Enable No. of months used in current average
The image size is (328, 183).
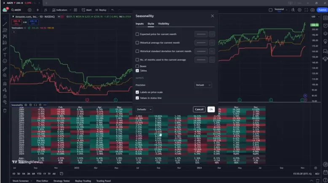pyautogui.click(x=137, y=60)
